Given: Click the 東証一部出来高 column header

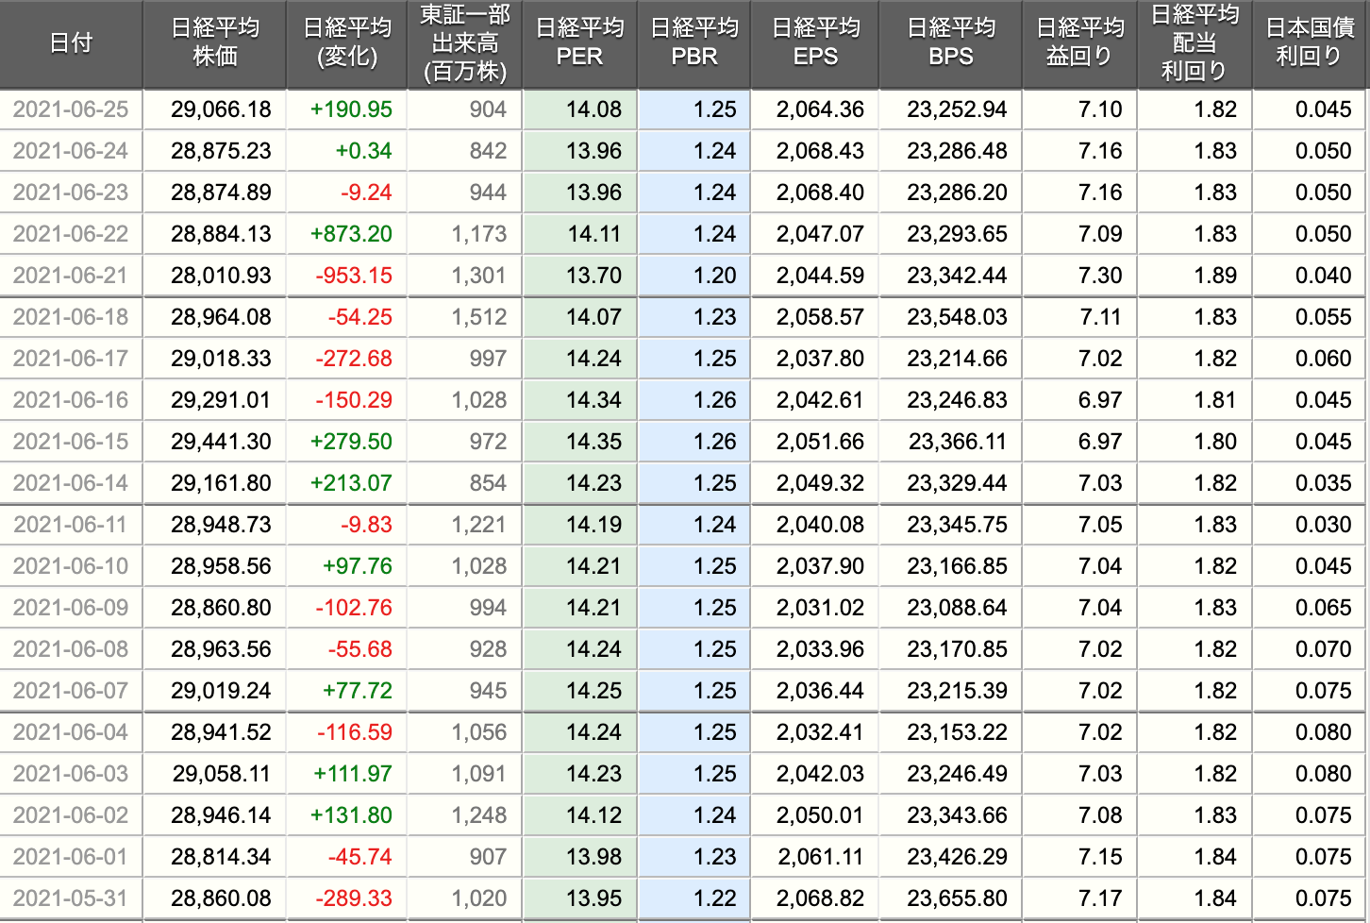Looking at the screenshot, I should (465, 43).
